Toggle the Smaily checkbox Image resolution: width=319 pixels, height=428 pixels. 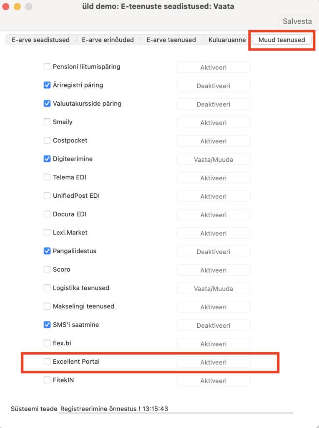pyautogui.click(x=47, y=122)
